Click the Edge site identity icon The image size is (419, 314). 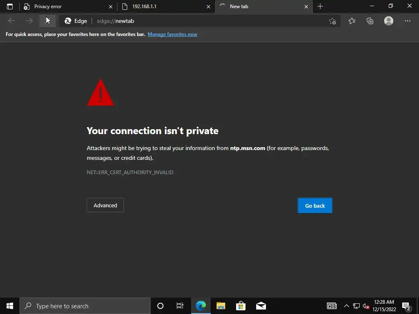[x=76, y=21]
